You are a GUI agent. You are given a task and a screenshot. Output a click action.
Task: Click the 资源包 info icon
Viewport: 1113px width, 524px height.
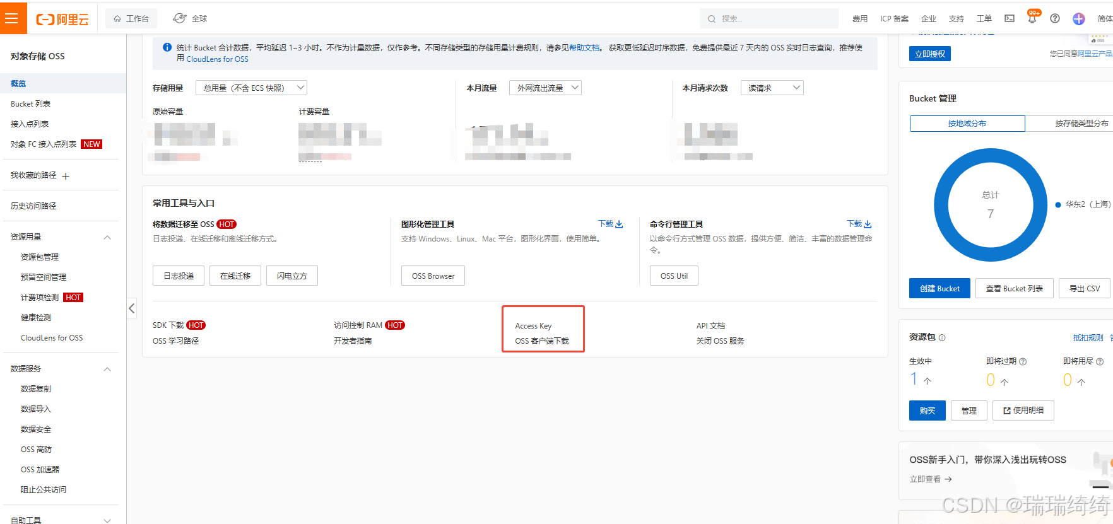click(x=942, y=338)
